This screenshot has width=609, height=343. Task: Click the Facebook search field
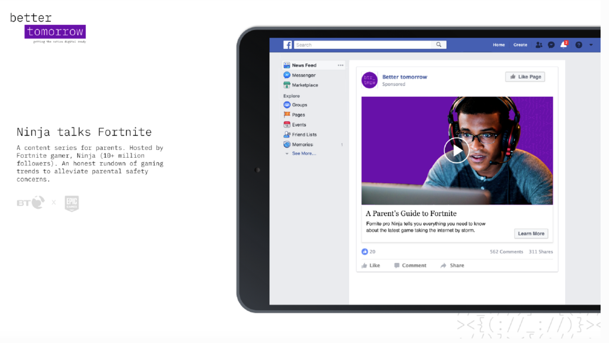tap(363, 45)
